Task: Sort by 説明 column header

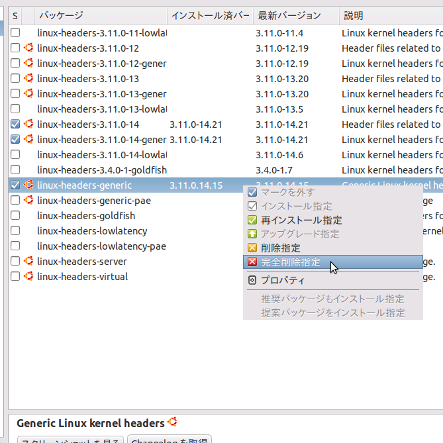Action: click(x=391, y=15)
